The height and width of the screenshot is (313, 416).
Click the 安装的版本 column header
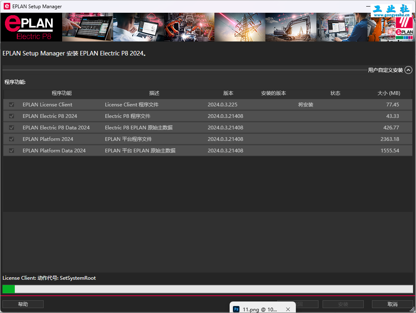tap(274, 93)
